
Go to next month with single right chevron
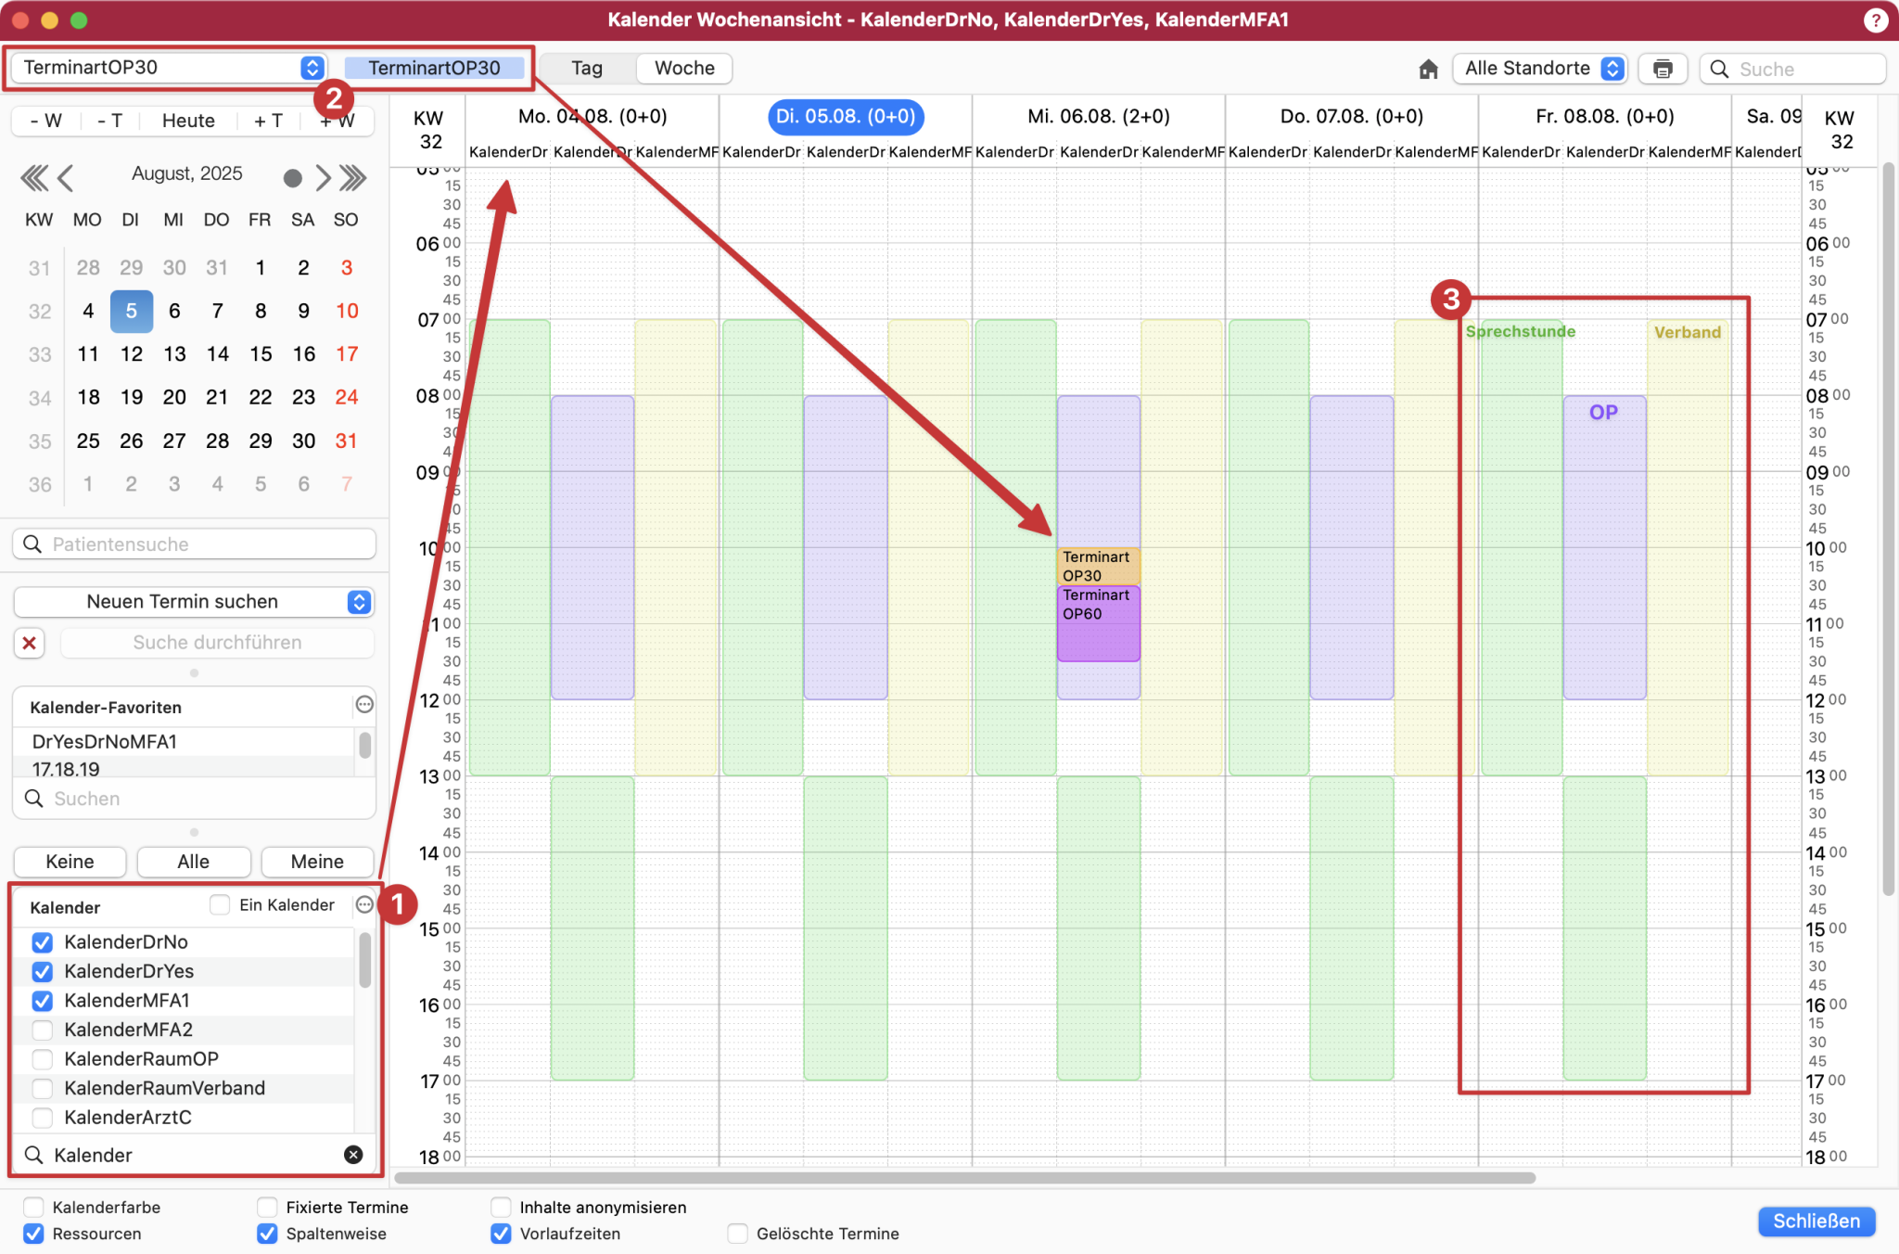[x=322, y=177]
